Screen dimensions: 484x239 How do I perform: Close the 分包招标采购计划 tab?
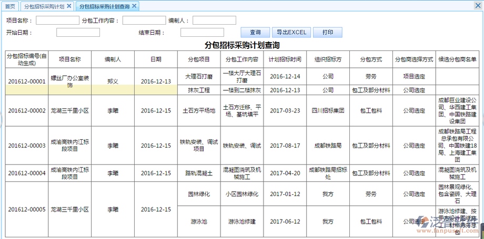pos(69,6)
